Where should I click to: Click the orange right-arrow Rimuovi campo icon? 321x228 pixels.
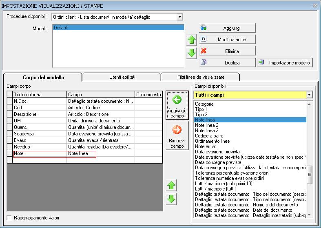point(177,130)
